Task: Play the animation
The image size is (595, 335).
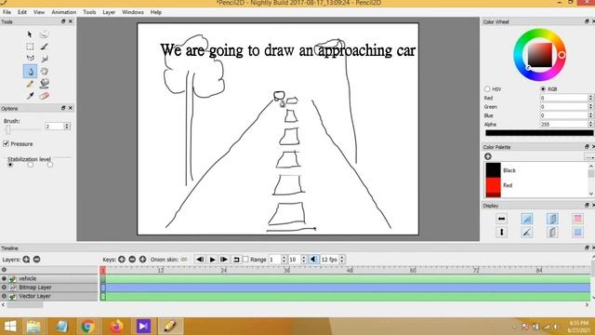Action: pos(213,260)
